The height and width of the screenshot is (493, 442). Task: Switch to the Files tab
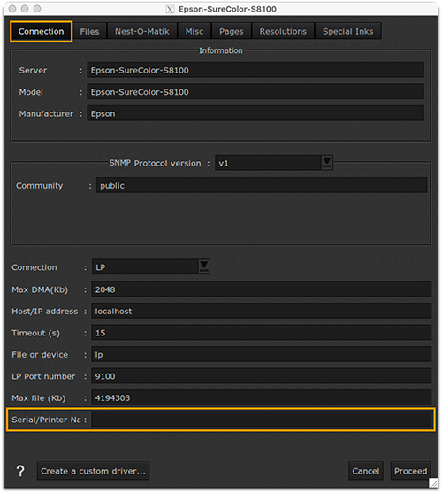[x=89, y=32]
